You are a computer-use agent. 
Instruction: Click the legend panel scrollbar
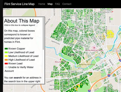click(43, 34)
